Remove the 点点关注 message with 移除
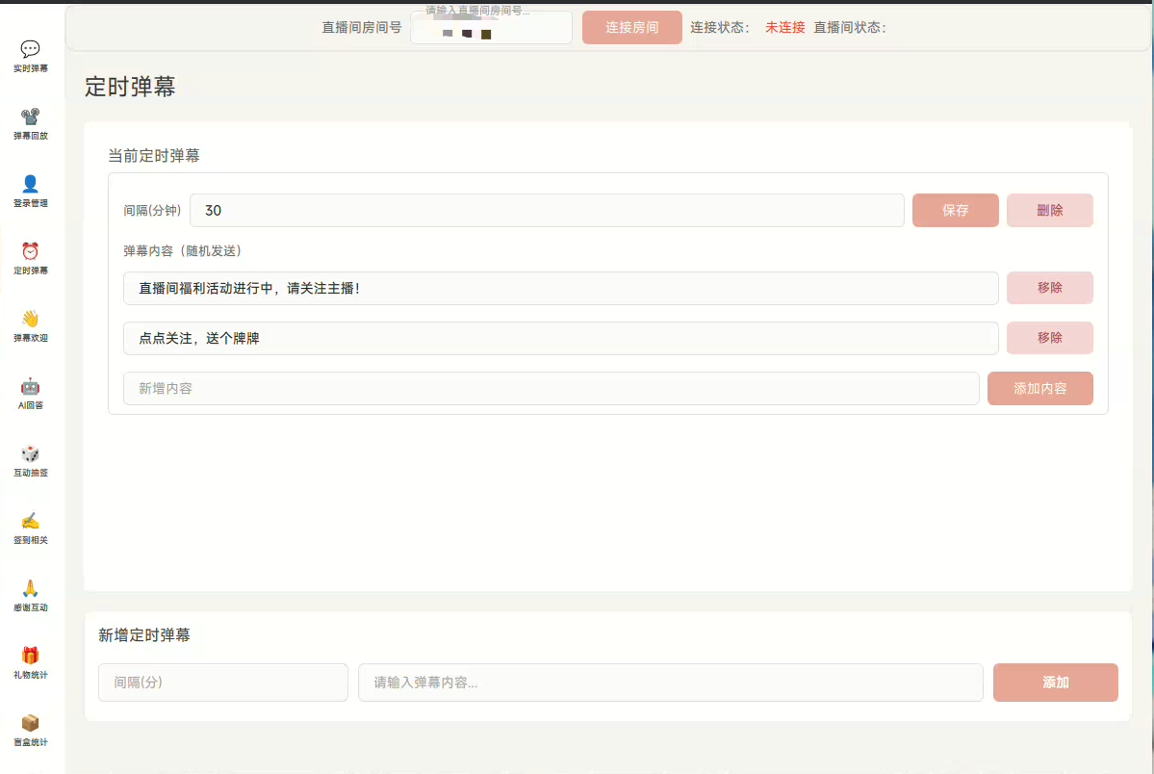1154x774 pixels. click(1049, 338)
